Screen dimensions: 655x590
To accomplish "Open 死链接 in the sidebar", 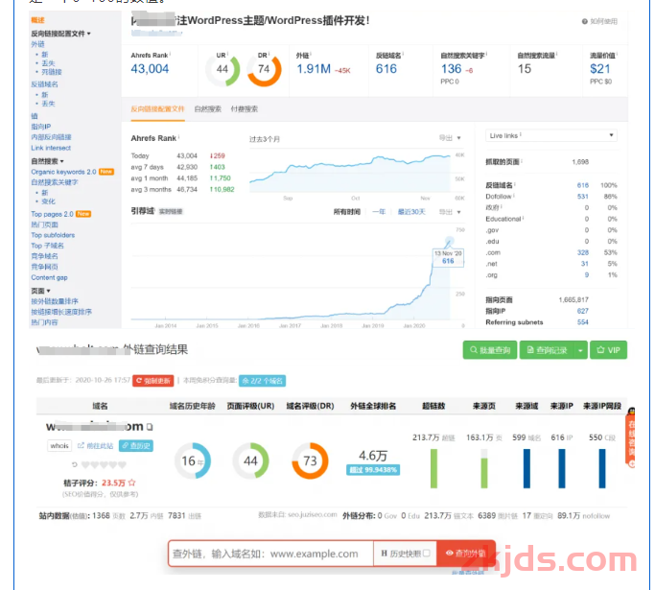I will coord(52,72).
